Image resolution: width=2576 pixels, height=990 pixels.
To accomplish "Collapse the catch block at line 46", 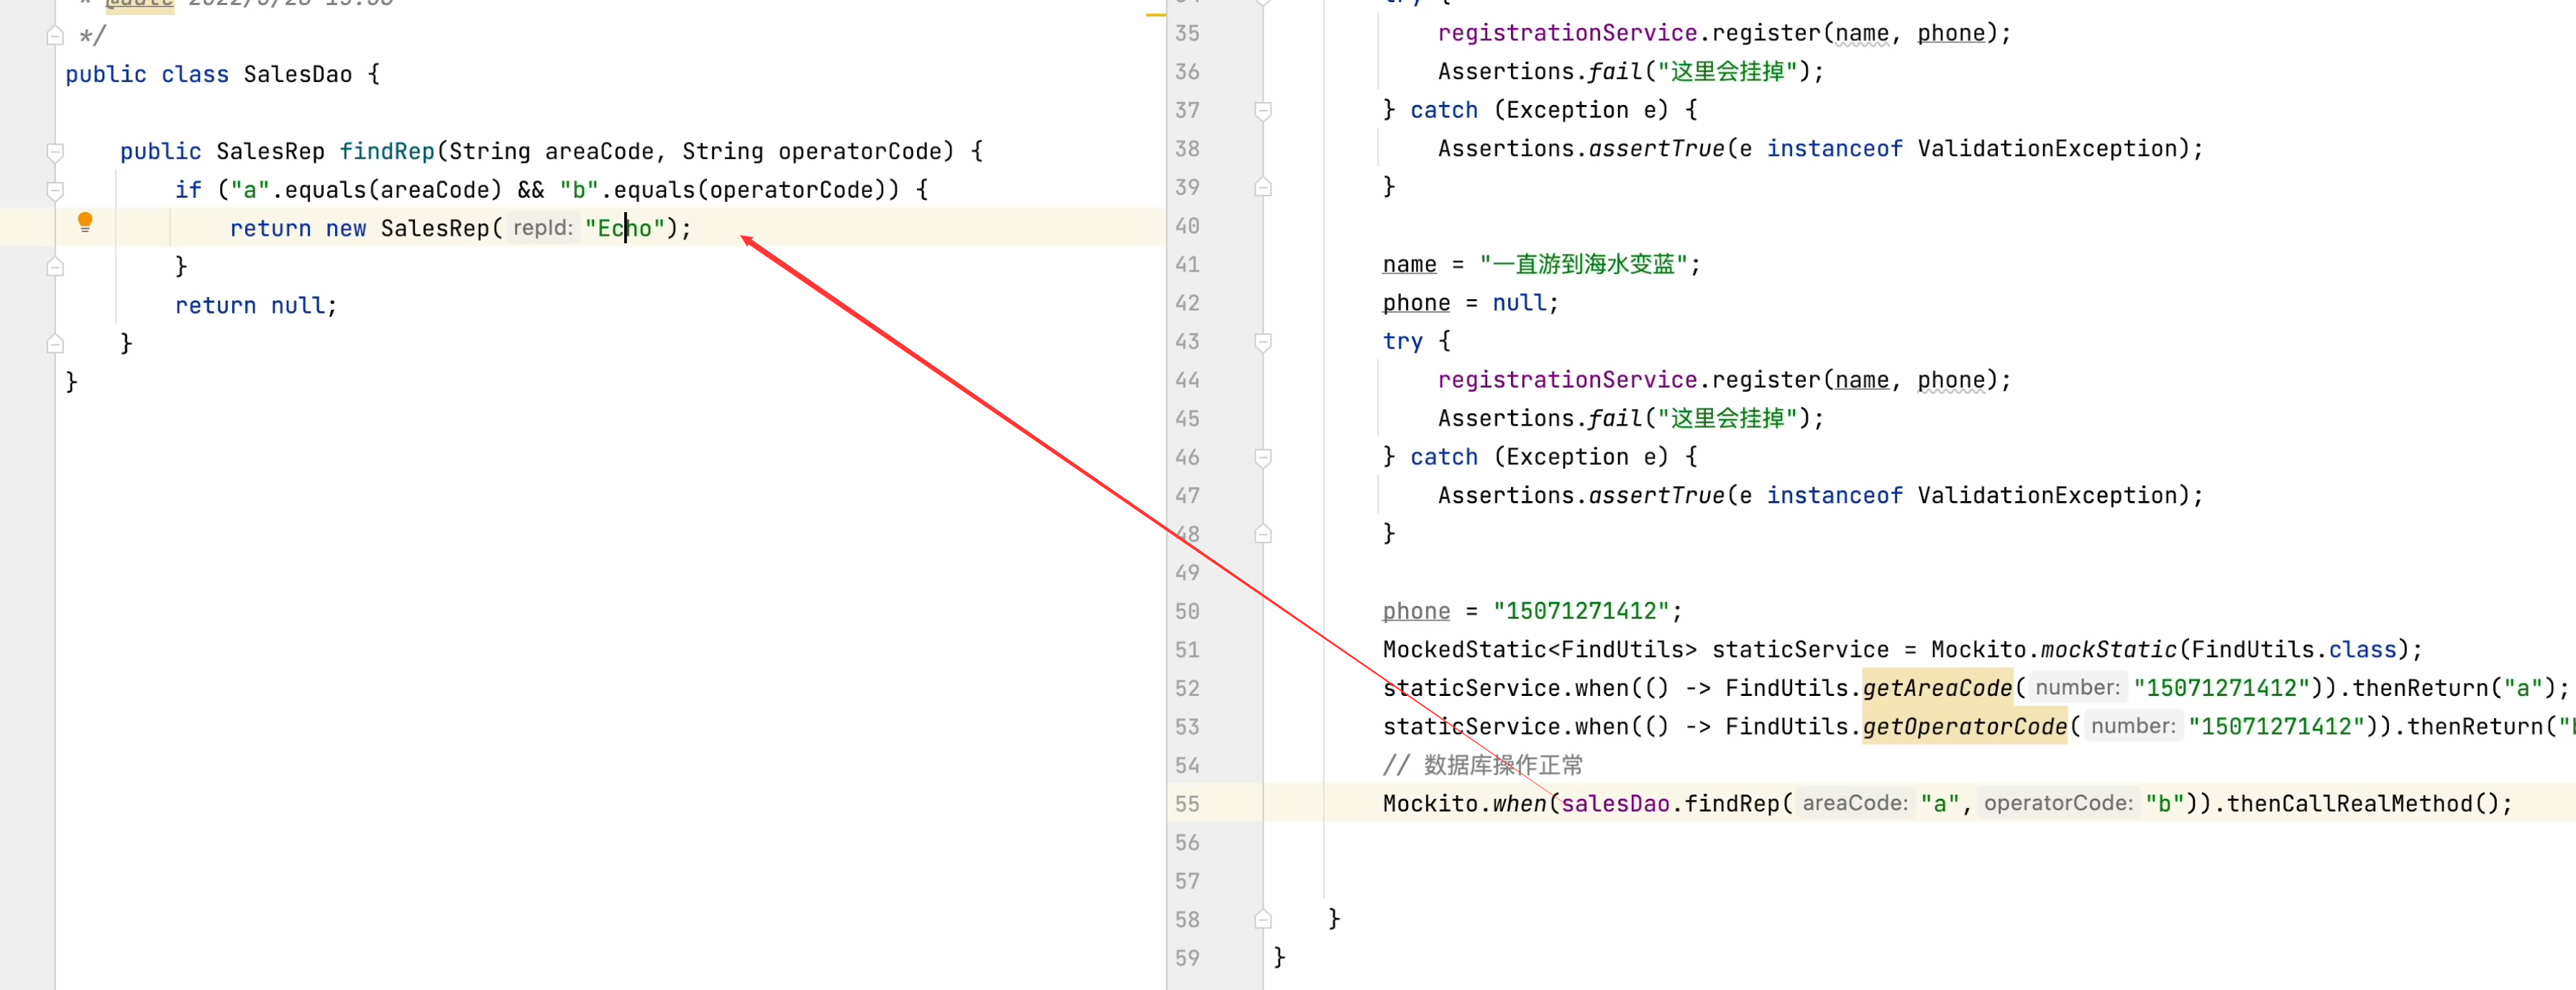I will (1262, 457).
